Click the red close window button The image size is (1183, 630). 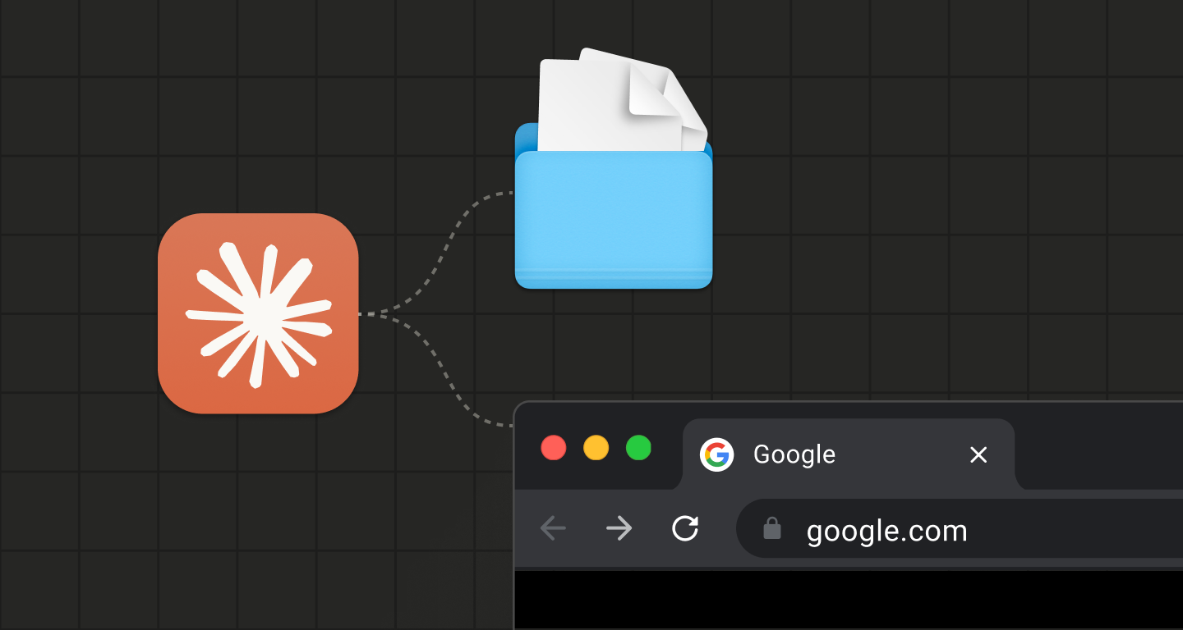[x=554, y=448]
